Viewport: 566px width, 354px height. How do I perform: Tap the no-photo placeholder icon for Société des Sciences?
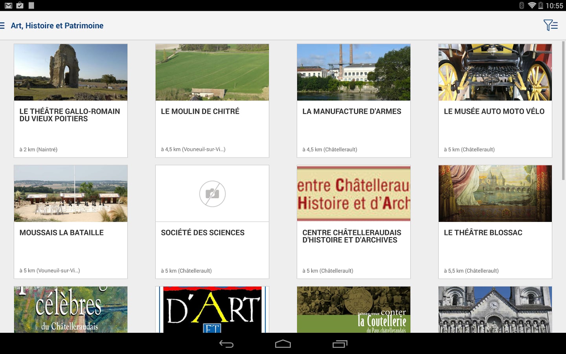(212, 194)
